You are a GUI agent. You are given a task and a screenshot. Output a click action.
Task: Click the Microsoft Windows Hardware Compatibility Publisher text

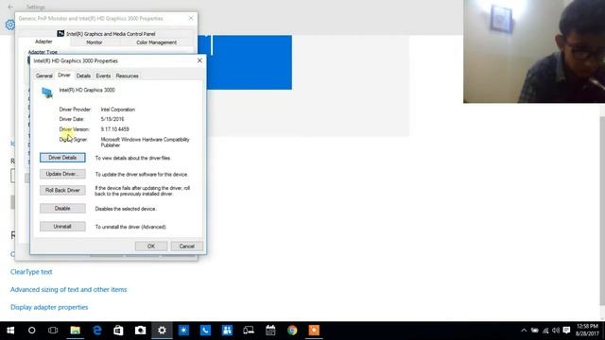[x=145, y=143]
